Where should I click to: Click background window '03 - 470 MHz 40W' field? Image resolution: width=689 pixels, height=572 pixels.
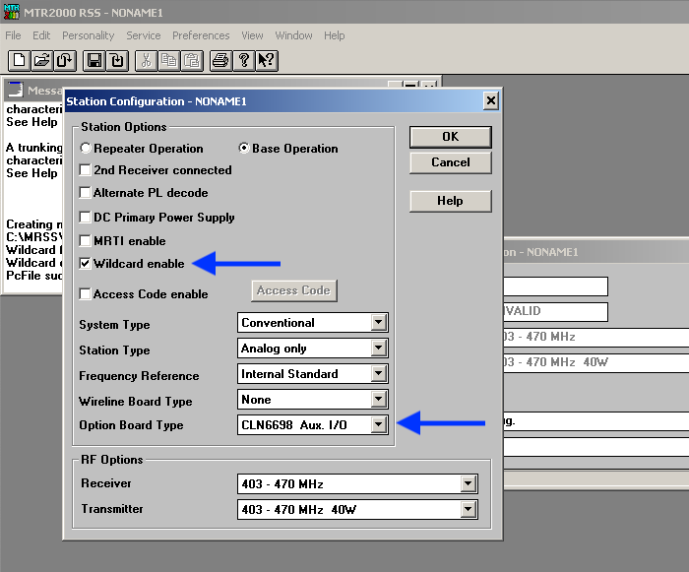pyautogui.click(x=595, y=362)
